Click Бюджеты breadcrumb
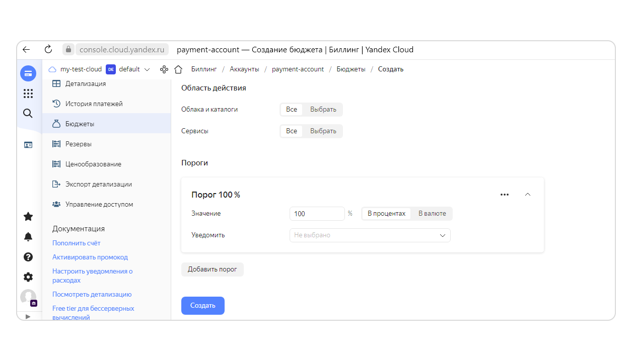Screen dimensions: 632x361 [351, 69]
